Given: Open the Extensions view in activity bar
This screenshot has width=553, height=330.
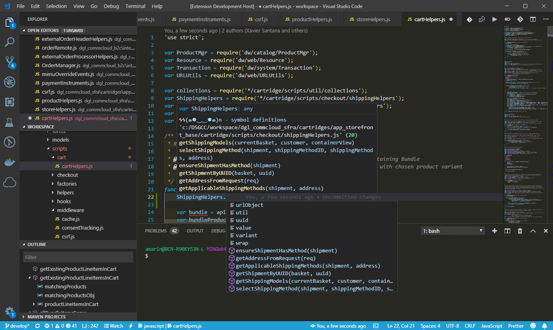Looking at the screenshot, I should click(x=10, y=102).
